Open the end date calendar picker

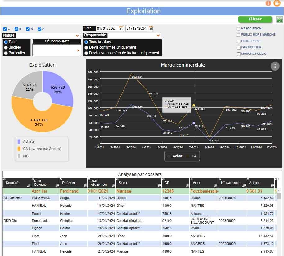(x=151, y=28)
